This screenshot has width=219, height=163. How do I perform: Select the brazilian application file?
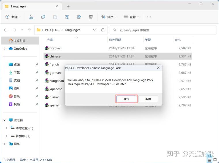[x=118, y=48]
